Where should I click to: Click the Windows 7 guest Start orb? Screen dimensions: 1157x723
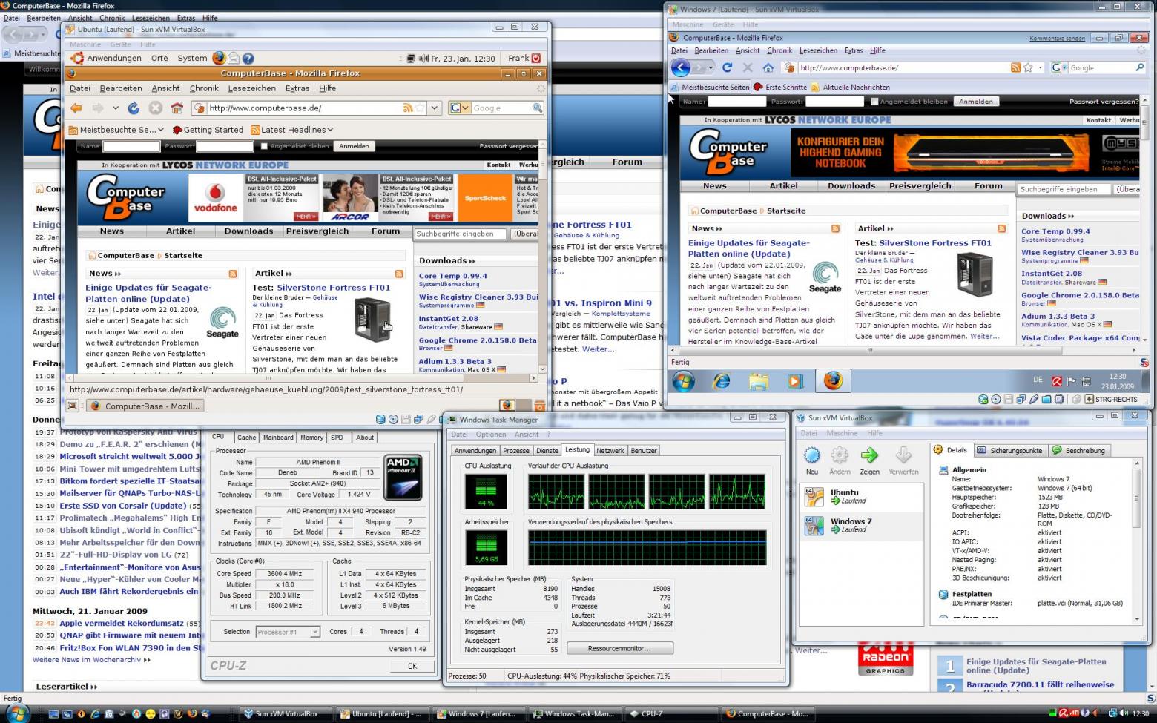(683, 381)
